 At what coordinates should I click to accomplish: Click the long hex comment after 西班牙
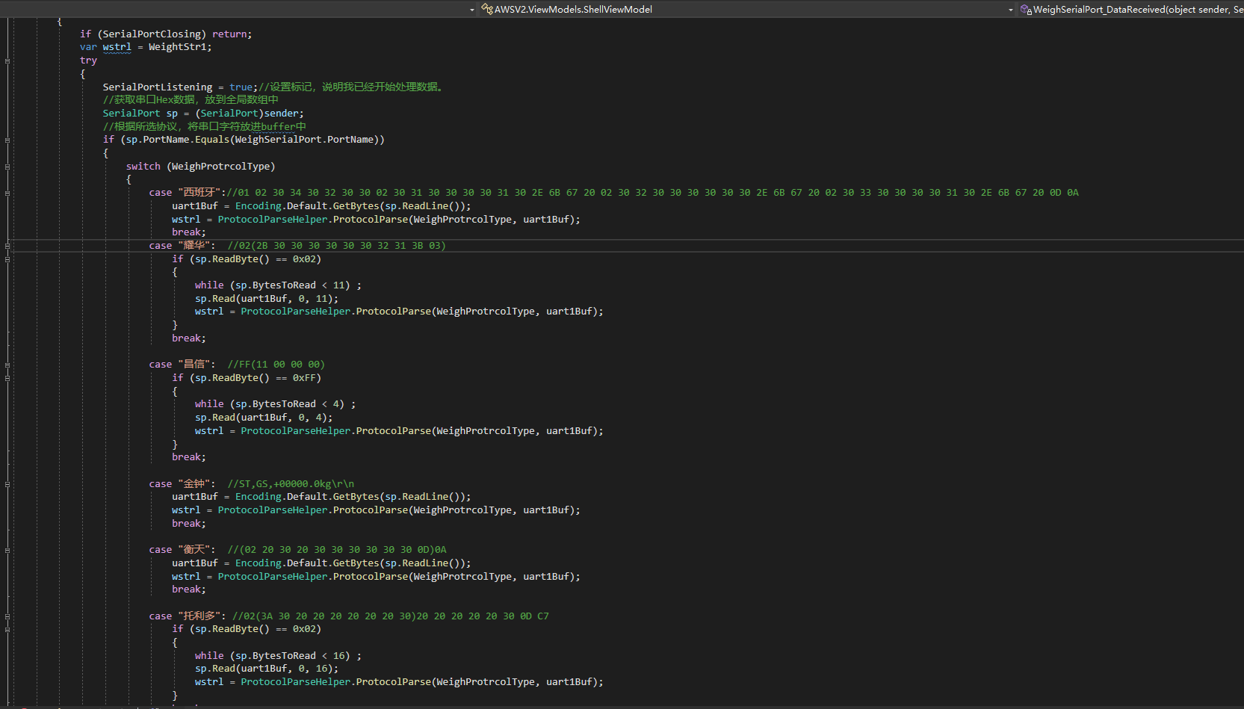click(653, 193)
